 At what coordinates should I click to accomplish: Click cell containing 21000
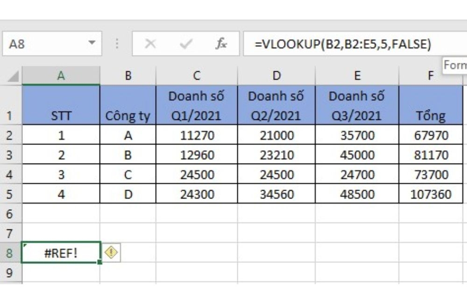(x=276, y=135)
